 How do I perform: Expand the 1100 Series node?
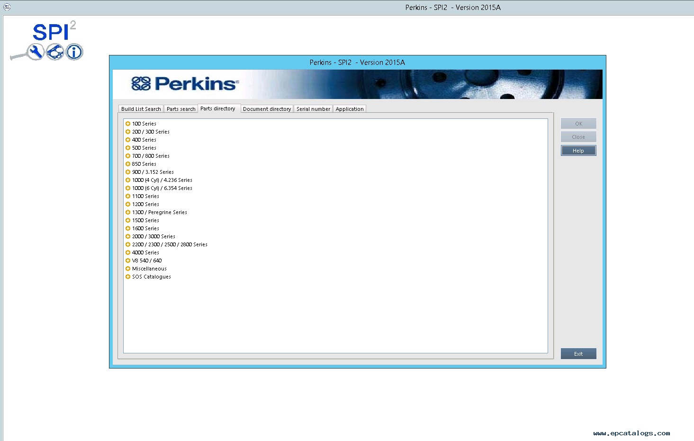tap(128, 196)
